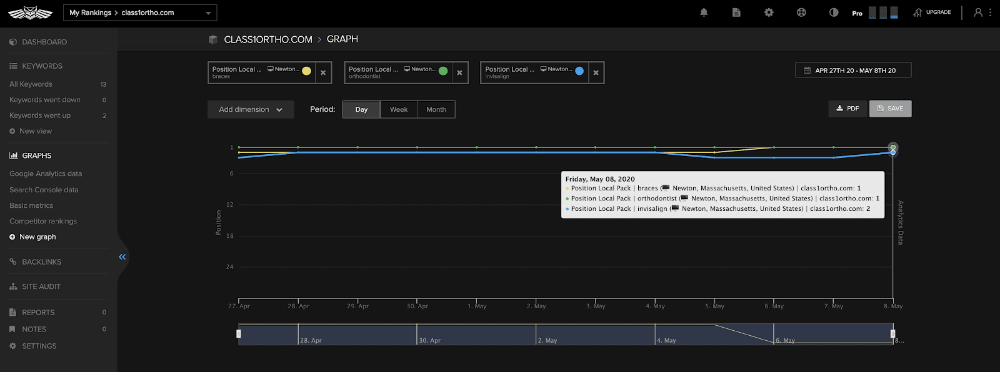Remove the invisalign dimension
Image resolution: width=1000 pixels, height=372 pixels.
coord(596,72)
